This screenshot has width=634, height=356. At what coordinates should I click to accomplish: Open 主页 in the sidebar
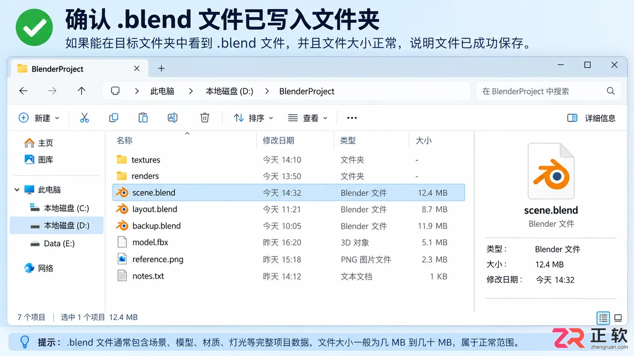tap(39, 143)
